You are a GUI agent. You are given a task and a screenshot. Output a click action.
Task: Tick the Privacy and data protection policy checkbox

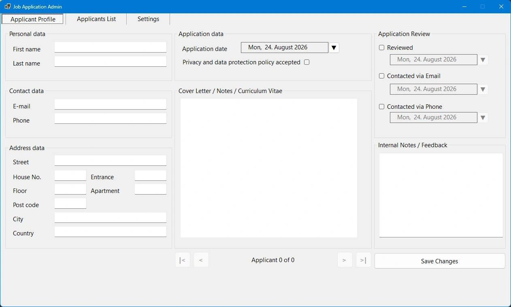tap(307, 62)
